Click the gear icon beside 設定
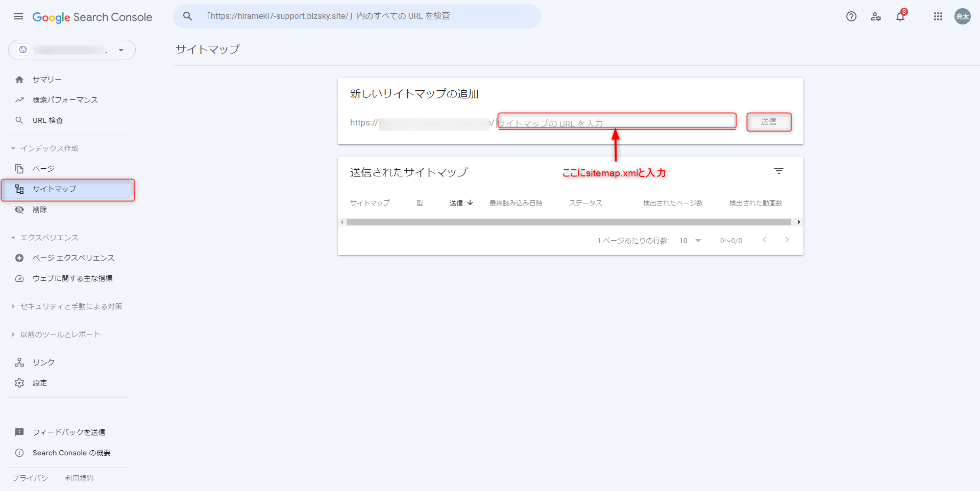The height and width of the screenshot is (491, 980). point(19,383)
